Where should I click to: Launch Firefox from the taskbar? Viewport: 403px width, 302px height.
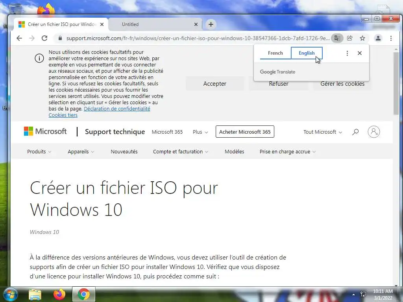coord(59,294)
